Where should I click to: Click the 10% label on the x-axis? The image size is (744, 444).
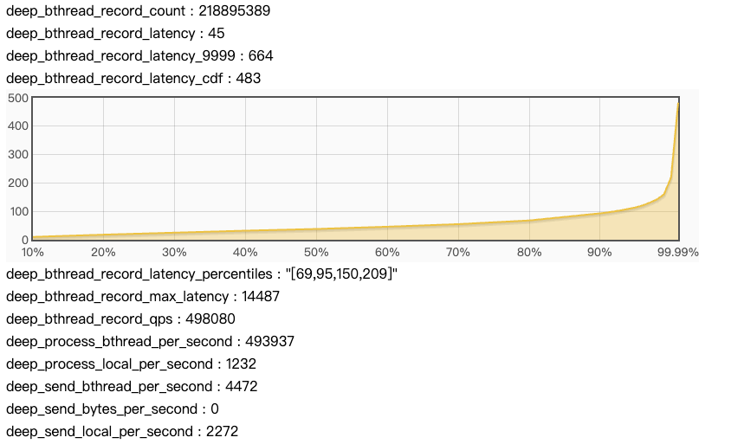coord(33,252)
